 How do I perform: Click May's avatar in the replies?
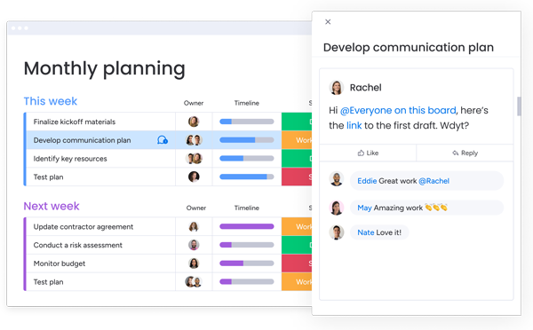(336, 208)
